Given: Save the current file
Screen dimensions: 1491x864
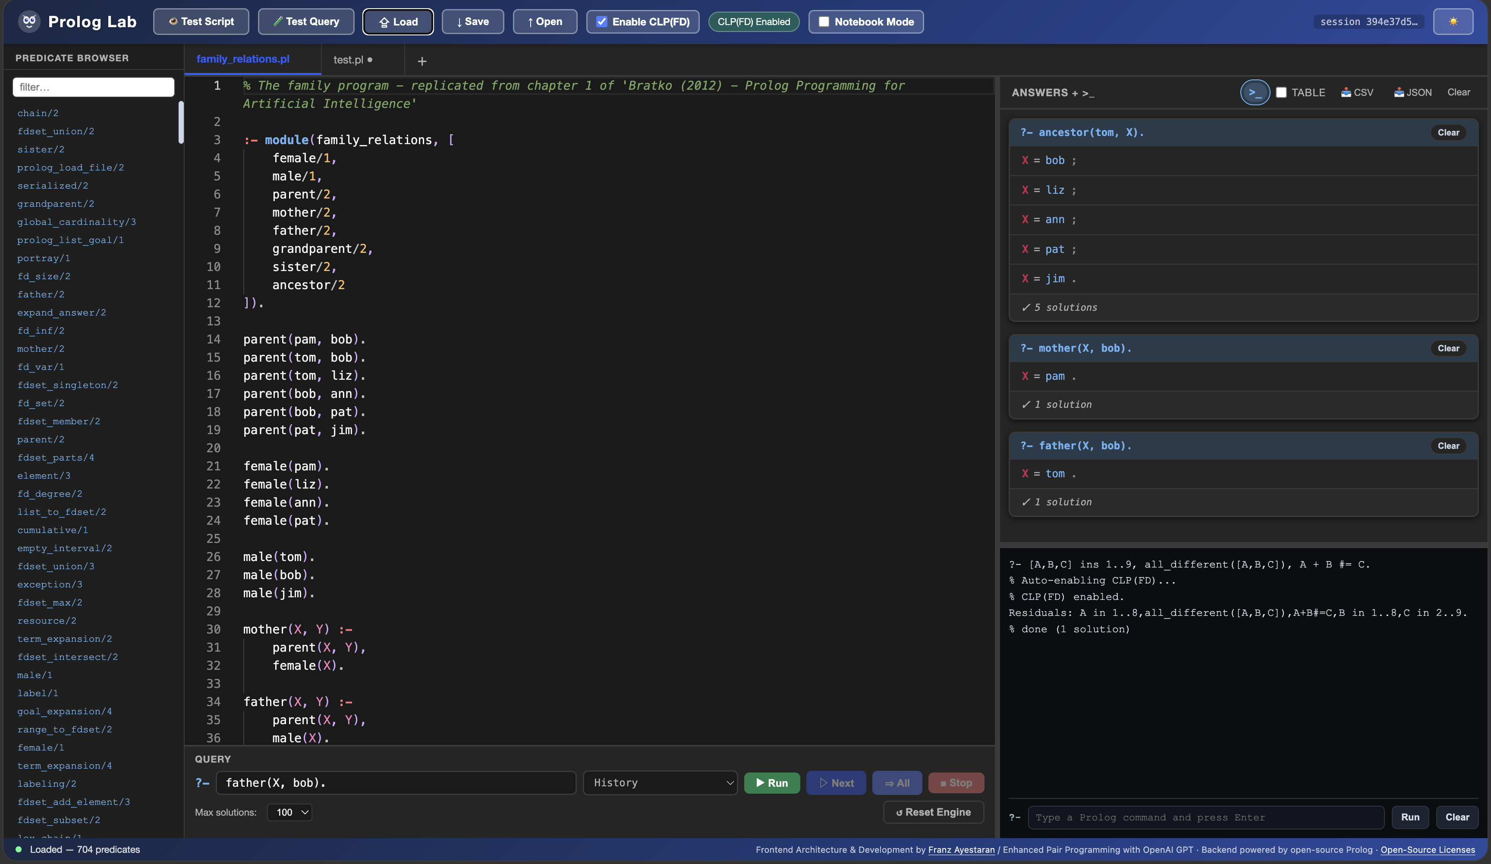Looking at the screenshot, I should (x=472, y=22).
